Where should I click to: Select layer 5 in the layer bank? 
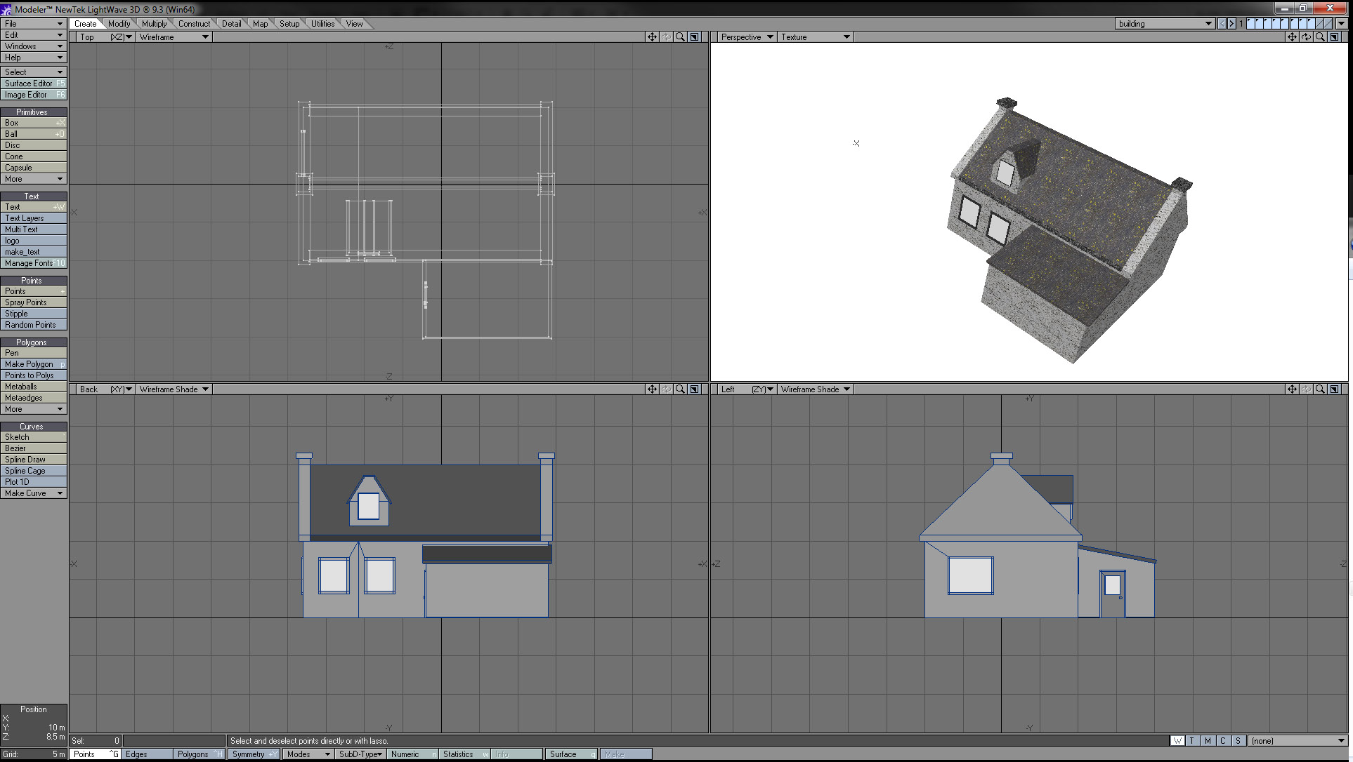[x=1285, y=24]
